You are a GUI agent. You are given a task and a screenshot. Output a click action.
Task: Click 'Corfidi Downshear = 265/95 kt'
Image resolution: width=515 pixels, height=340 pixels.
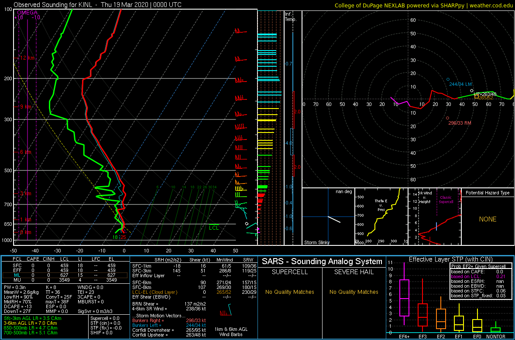tap(169, 330)
